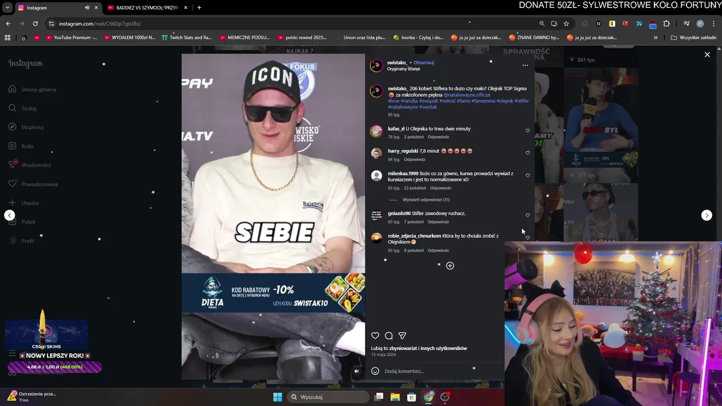Open Powiadomienia in Instagram sidebar

[33, 184]
